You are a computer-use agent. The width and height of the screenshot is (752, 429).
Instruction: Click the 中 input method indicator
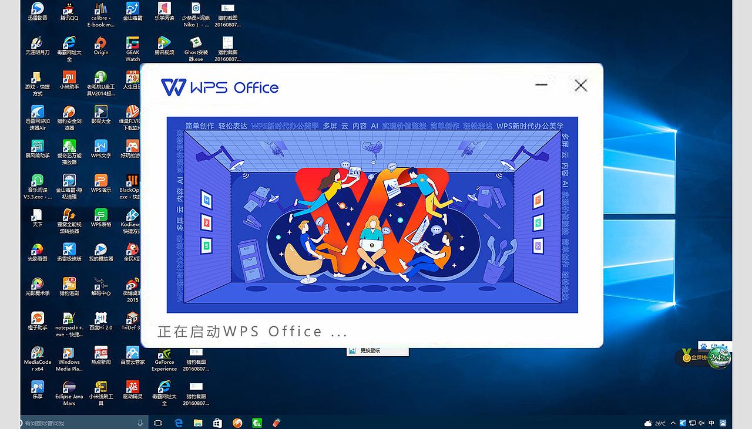tap(711, 423)
